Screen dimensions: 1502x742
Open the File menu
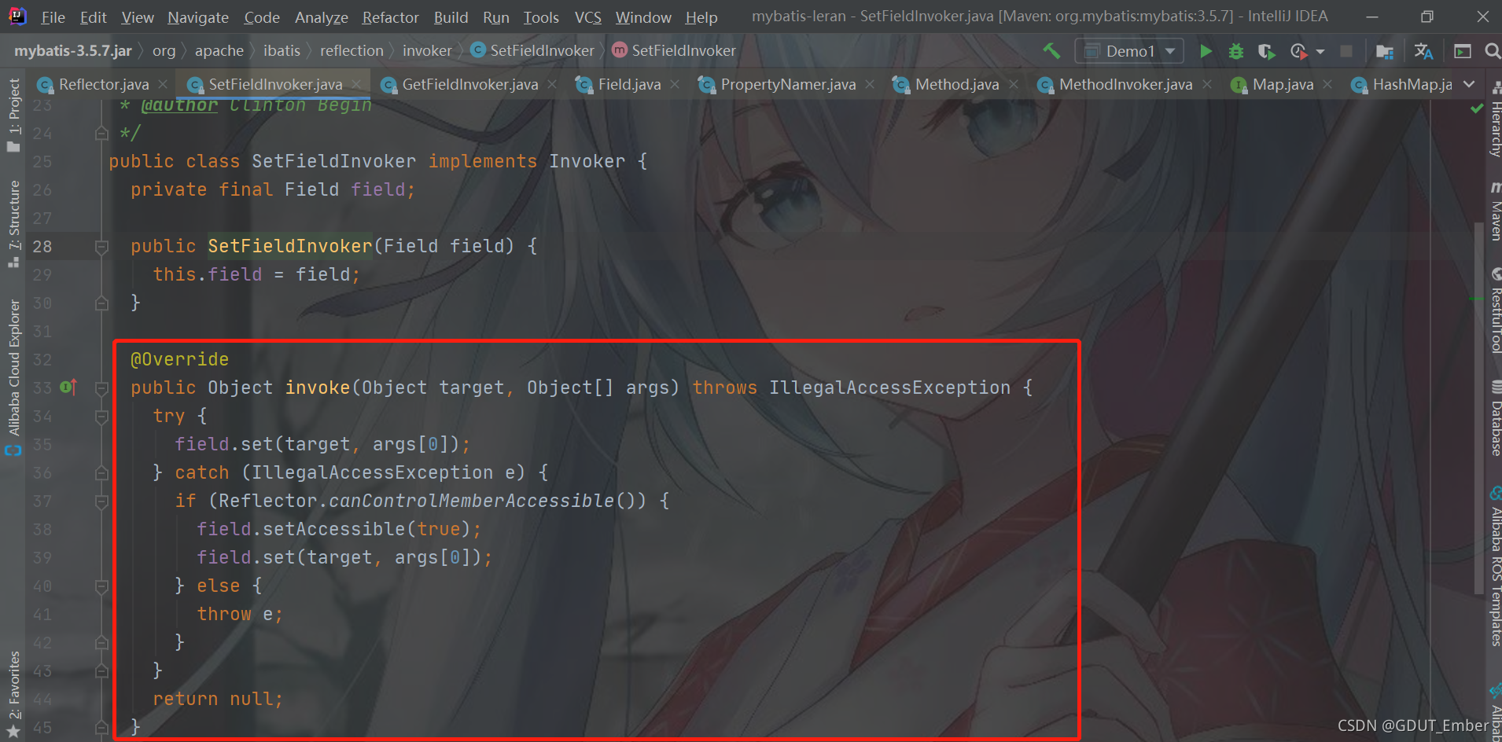click(53, 17)
